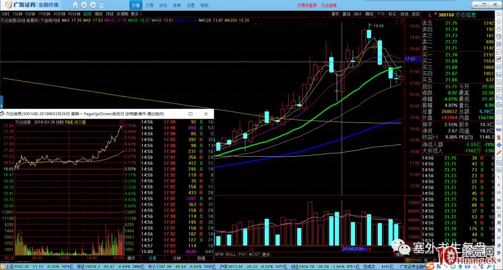Open F10 company info button
Image resolution: width=503 pixels, height=270 pixels.
(x=381, y=14)
